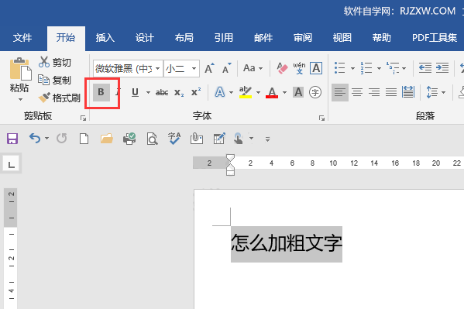Toggle strikethrough abc formatting
Viewport: 464px width, 309px height.
point(162,92)
